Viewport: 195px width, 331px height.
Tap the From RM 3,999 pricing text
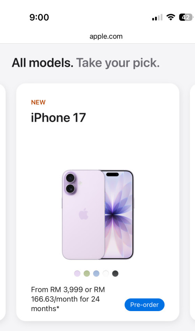coord(68,299)
